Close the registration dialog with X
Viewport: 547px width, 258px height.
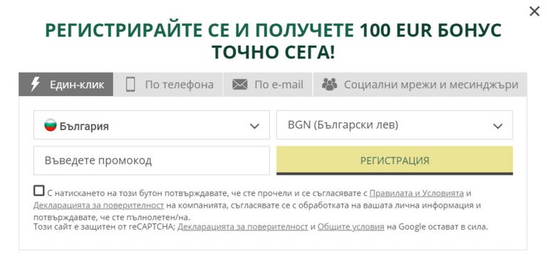[534, 11]
